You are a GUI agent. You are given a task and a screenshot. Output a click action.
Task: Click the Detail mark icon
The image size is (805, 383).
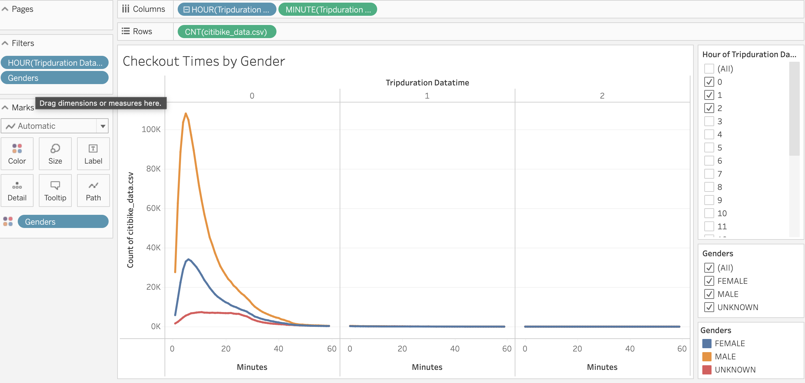pyautogui.click(x=17, y=190)
